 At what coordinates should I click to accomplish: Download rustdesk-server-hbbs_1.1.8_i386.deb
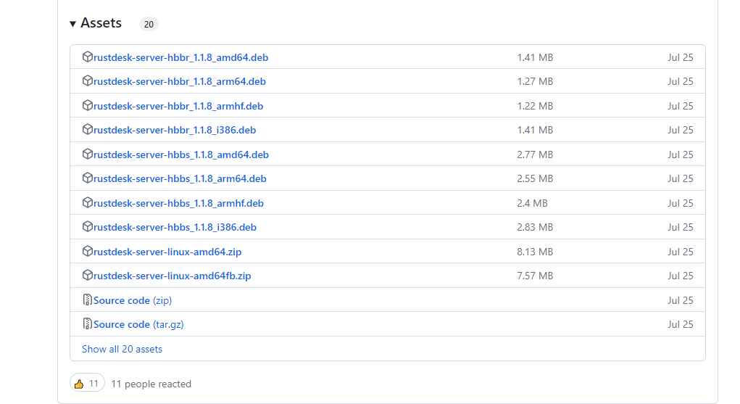point(175,227)
